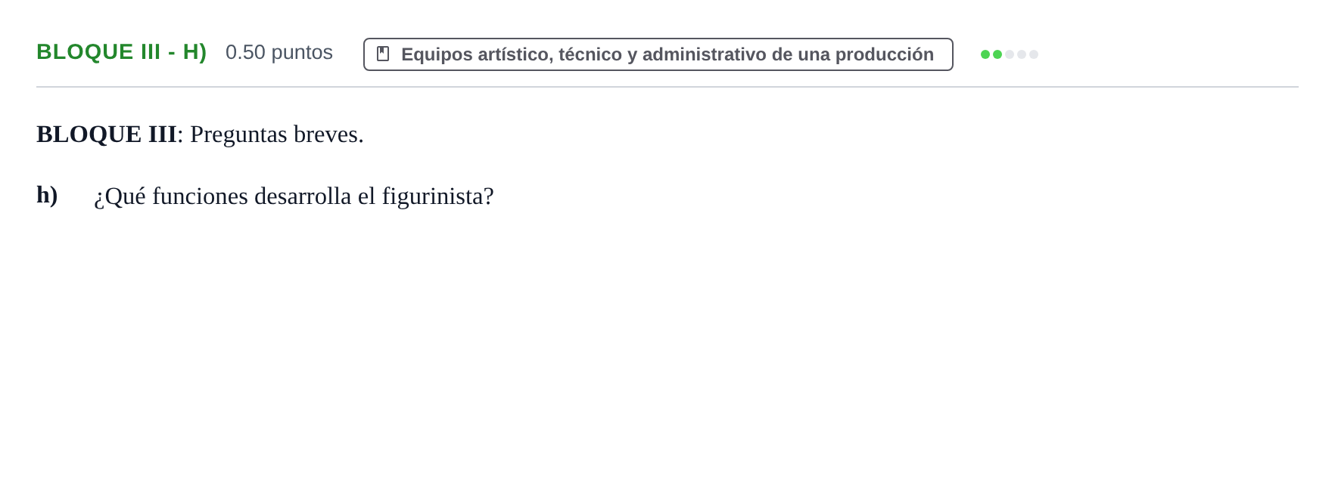Screen dimensions: 1335x485
Task: Click the last gray difficulty dot
Action: [1034, 54]
